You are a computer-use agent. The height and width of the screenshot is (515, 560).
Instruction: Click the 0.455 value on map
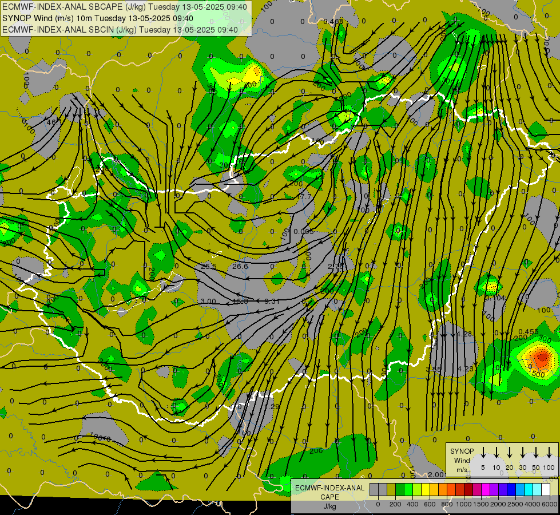coord(529,332)
